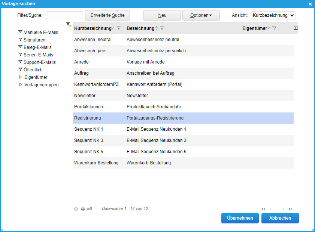Toggle the Öffentlich filter

click(x=20, y=69)
